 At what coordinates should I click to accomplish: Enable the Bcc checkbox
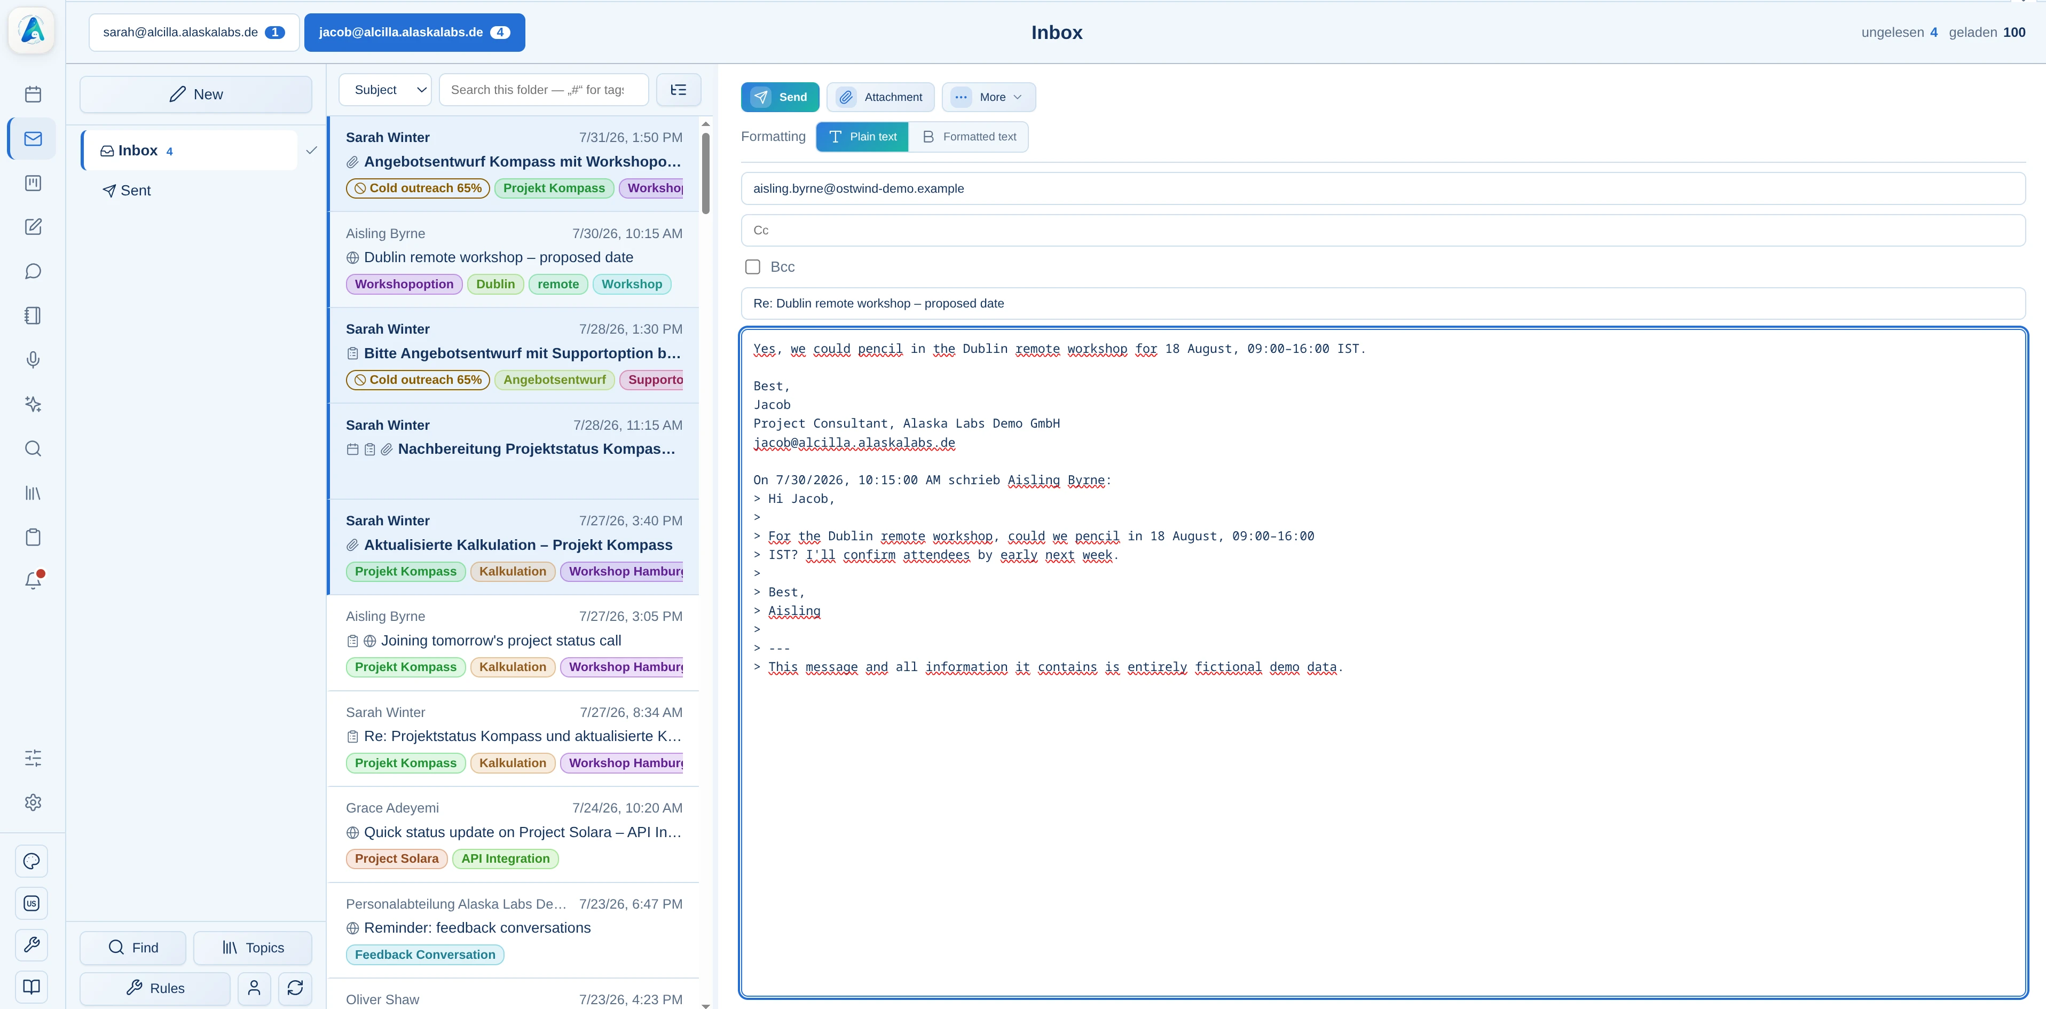click(x=752, y=267)
